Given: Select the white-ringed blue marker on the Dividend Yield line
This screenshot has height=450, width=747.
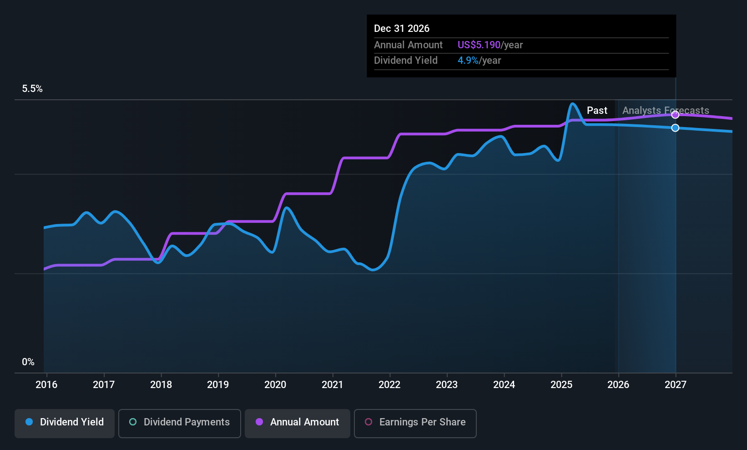Looking at the screenshot, I should [675, 128].
